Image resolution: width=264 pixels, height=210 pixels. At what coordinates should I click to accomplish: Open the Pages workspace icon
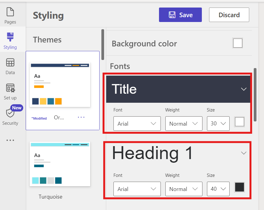click(x=10, y=13)
